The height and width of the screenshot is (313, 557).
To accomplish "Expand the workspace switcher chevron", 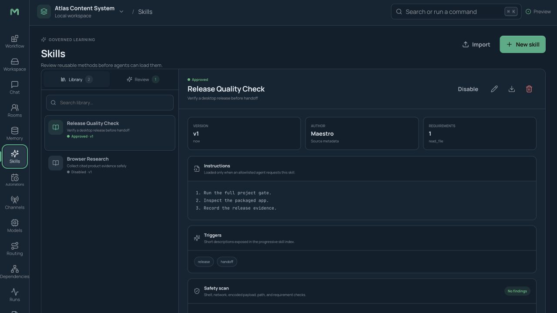I will click(x=121, y=12).
